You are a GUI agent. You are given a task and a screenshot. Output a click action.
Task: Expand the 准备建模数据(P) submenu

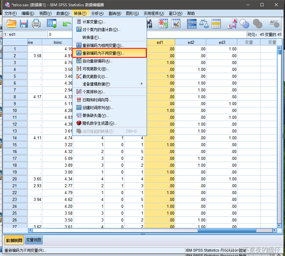pos(109,84)
